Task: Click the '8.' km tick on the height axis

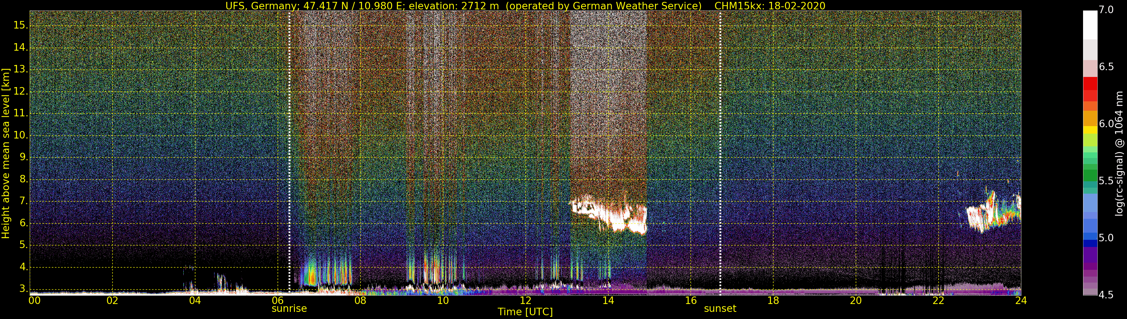Action: [23, 180]
